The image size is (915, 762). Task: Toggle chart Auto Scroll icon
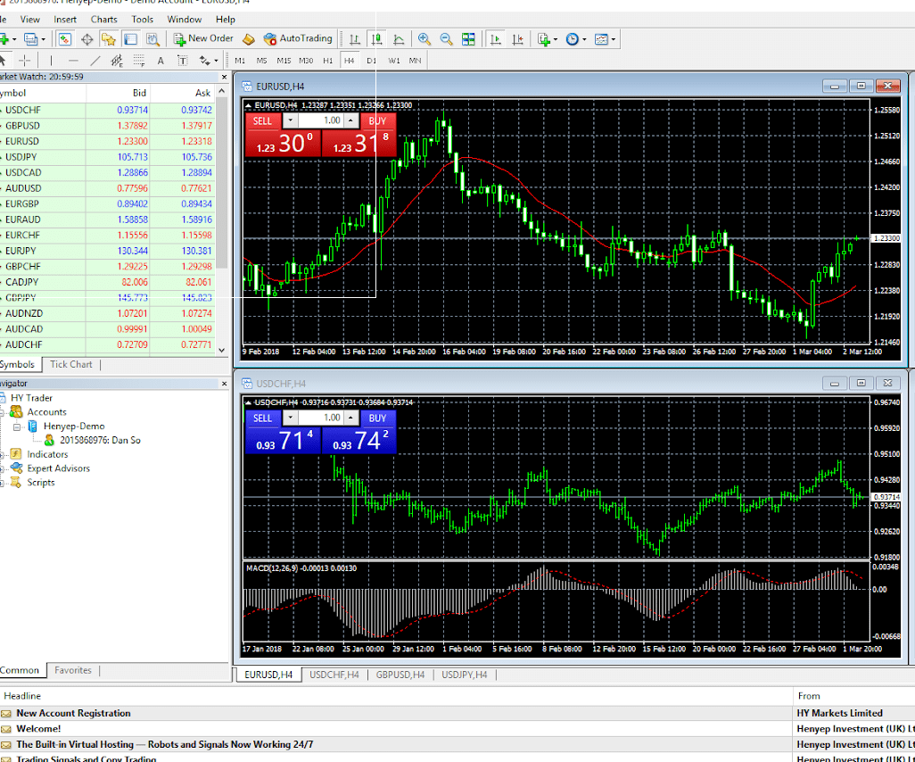496,39
